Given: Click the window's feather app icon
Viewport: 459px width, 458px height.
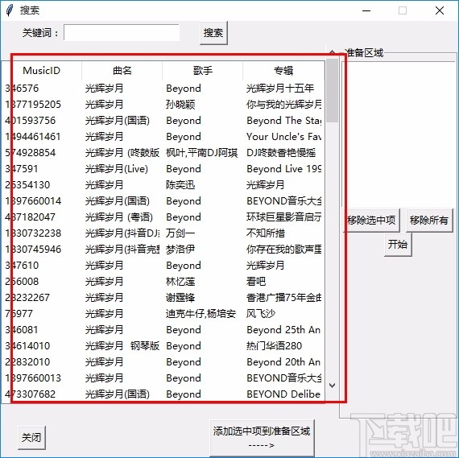Looking at the screenshot, I should [10, 10].
